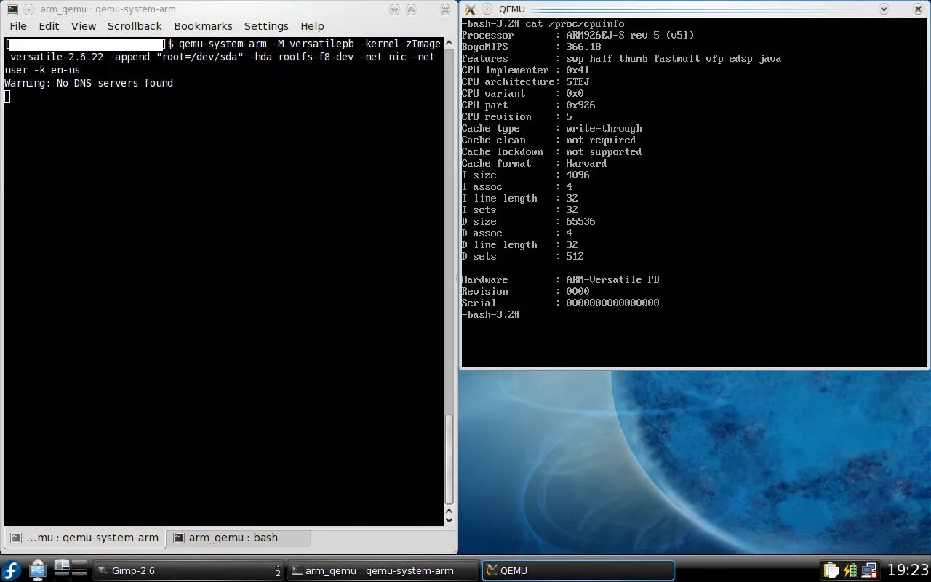Click the 'Warning: No DNS servers found' line
This screenshot has width=931, height=582.
(x=89, y=83)
